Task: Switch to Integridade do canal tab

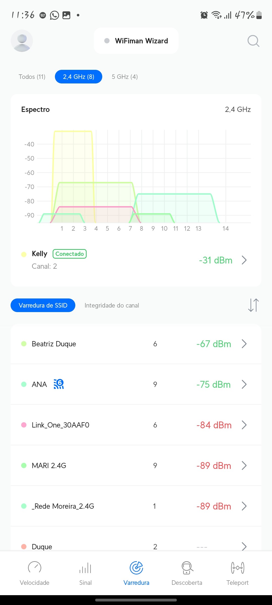Action: point(112,305)
